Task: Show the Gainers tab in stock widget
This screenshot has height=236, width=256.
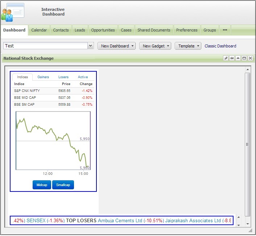Action: click(43, 77)
